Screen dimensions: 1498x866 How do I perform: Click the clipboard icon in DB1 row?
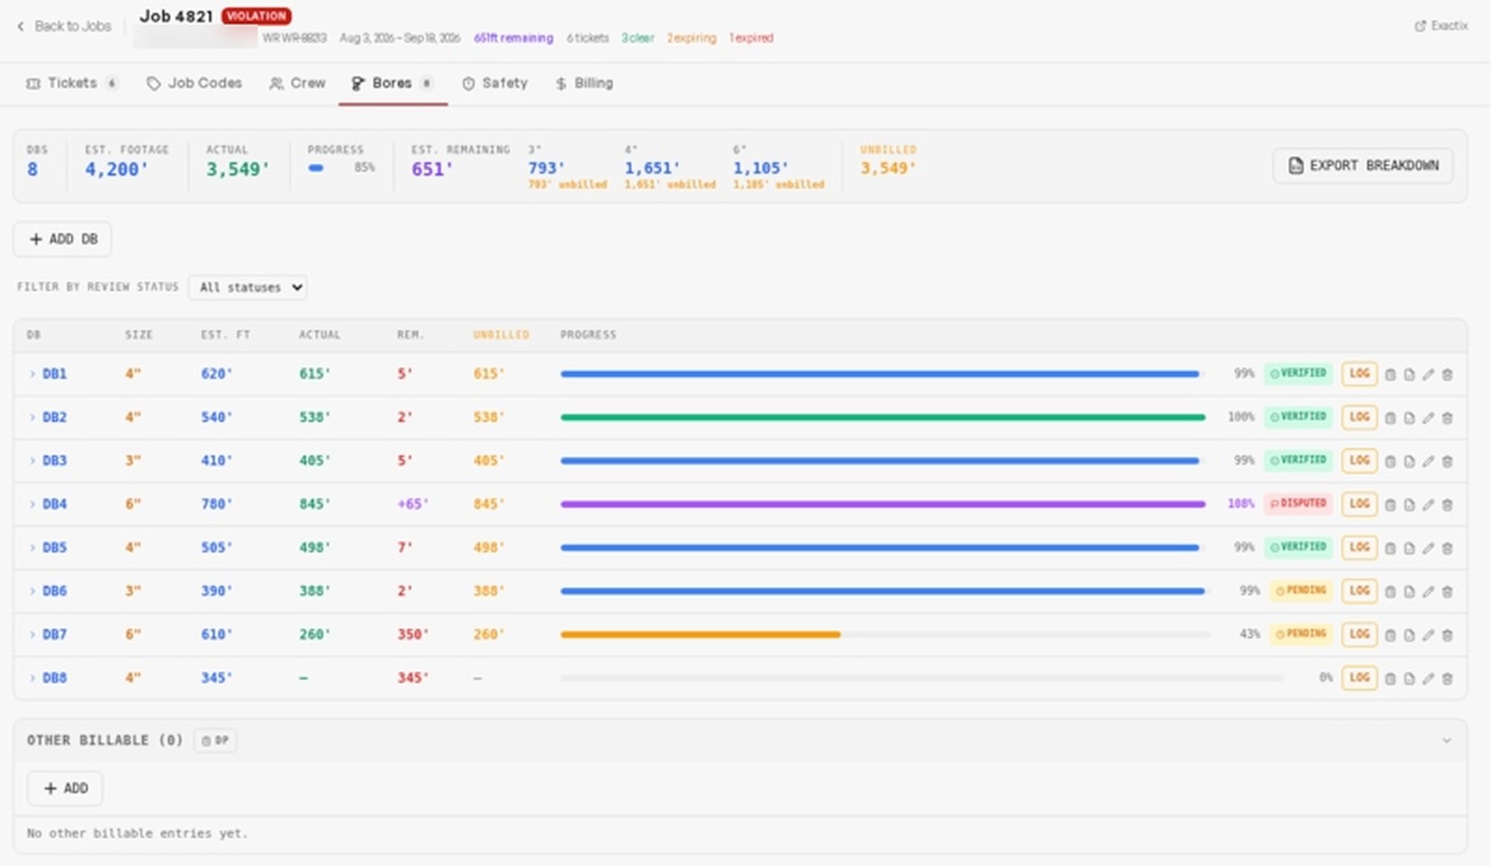click(1390, 374)
